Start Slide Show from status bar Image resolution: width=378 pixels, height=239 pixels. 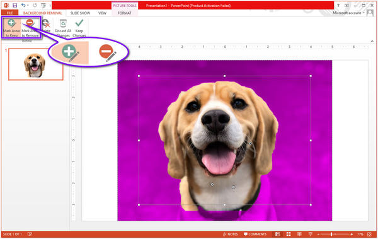point(311,234)
